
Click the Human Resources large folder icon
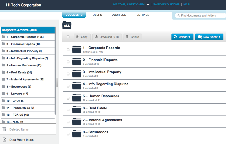click(x=77, y=98)
